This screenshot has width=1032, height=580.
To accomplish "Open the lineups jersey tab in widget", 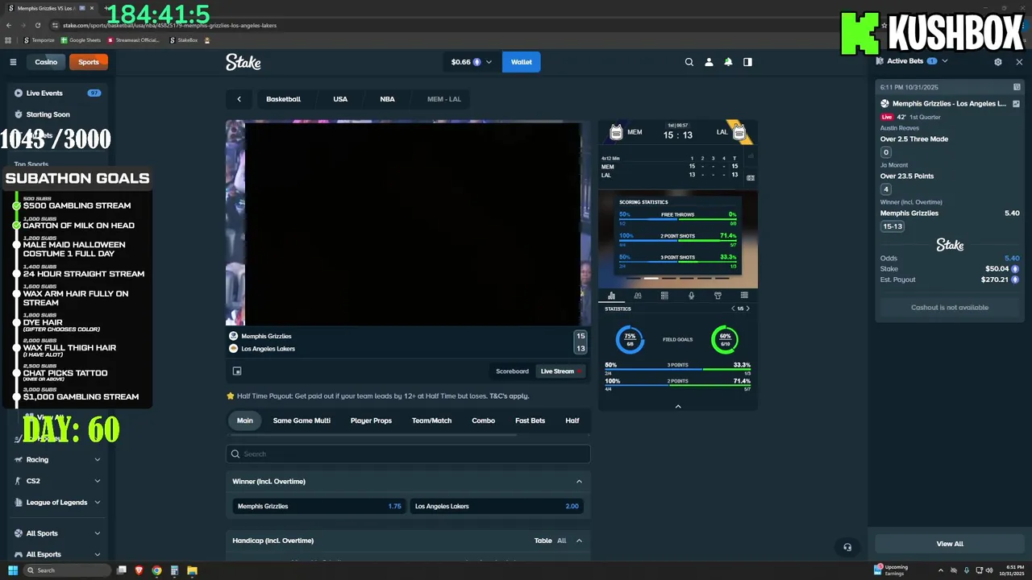I will coord(718,296).
